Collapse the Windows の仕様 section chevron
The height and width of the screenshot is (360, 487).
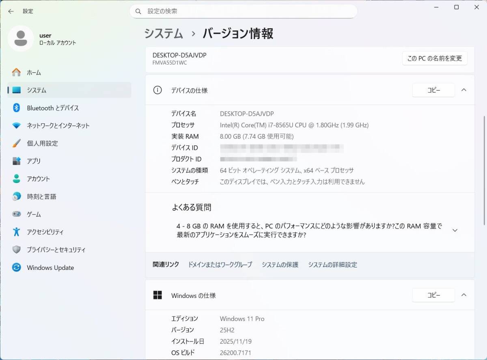pos(464,295)
